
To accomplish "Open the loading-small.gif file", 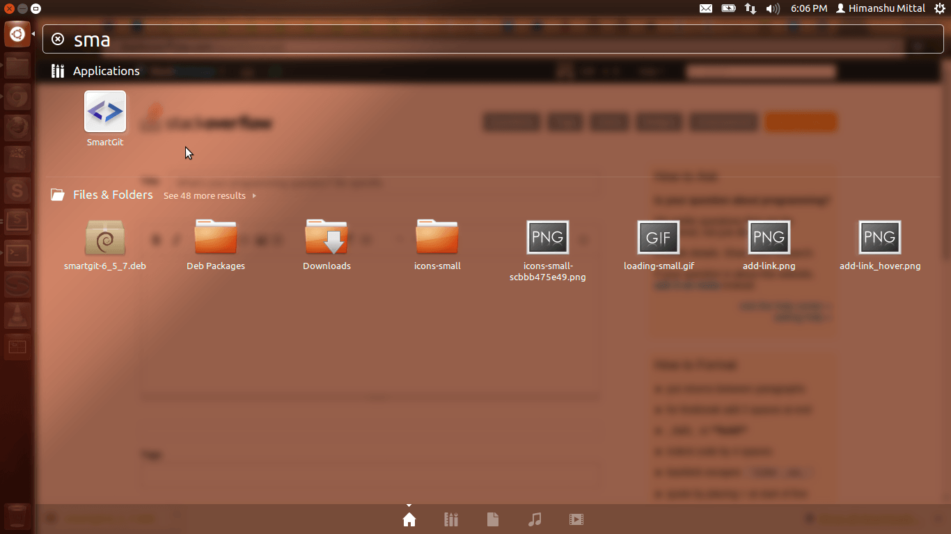I will pos(659,238).
